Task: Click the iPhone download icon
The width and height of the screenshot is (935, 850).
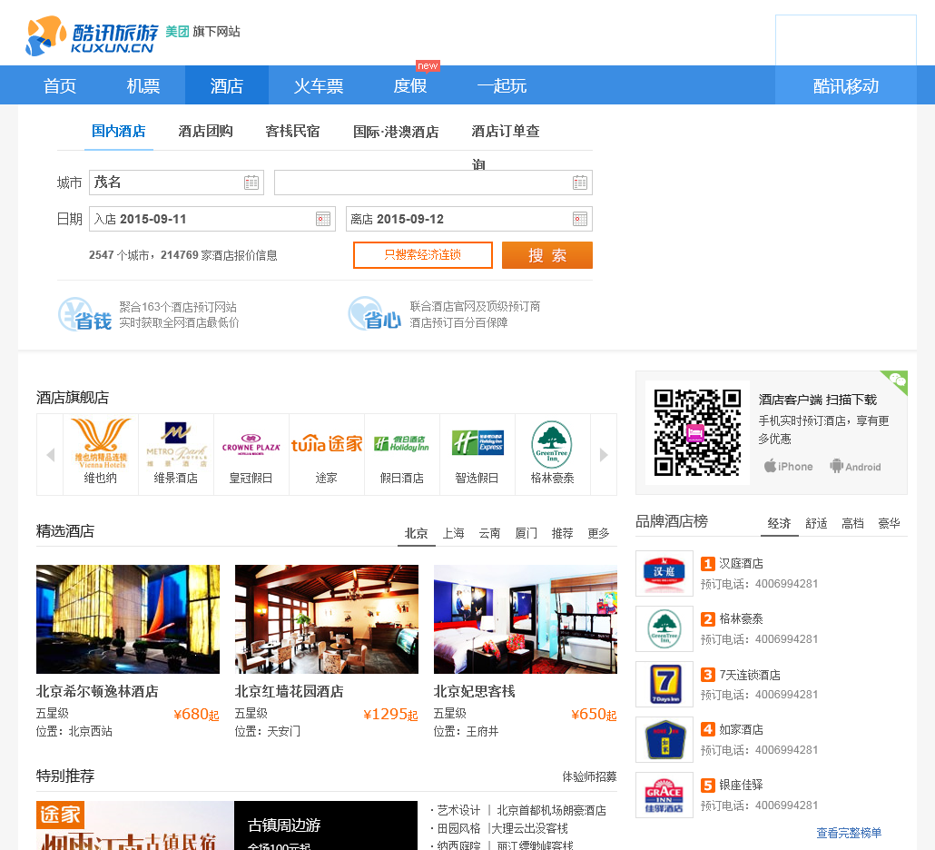Action: [788, 466]
